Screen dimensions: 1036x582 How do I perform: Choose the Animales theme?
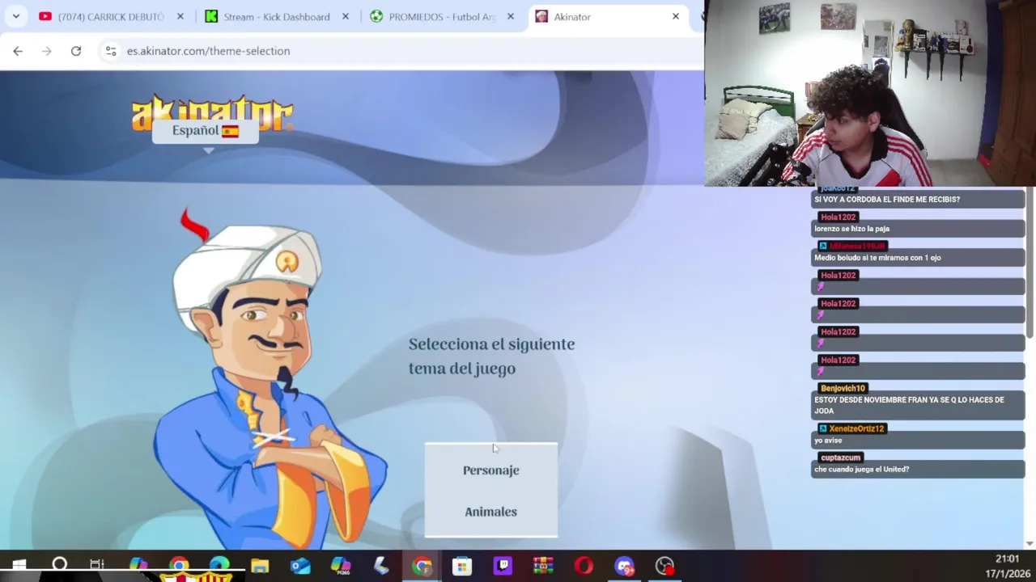coord(490,512)
